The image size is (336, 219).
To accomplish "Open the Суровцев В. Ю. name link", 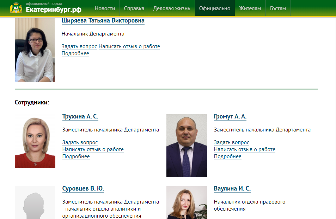I will click(x=83, y=189).
